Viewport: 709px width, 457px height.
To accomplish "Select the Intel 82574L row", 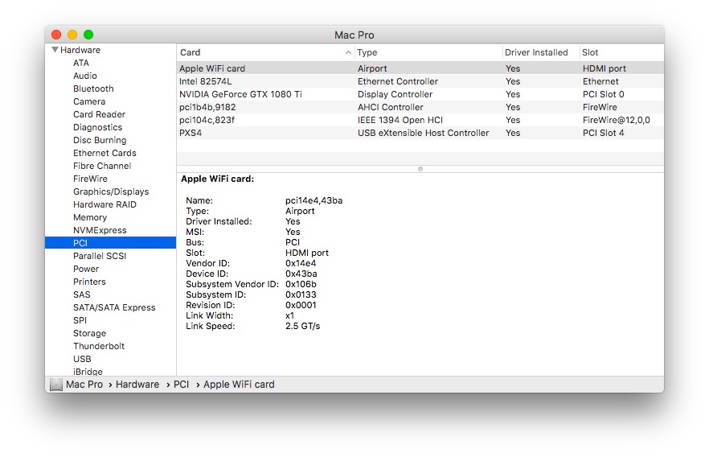I will click(x=420, y=81).
